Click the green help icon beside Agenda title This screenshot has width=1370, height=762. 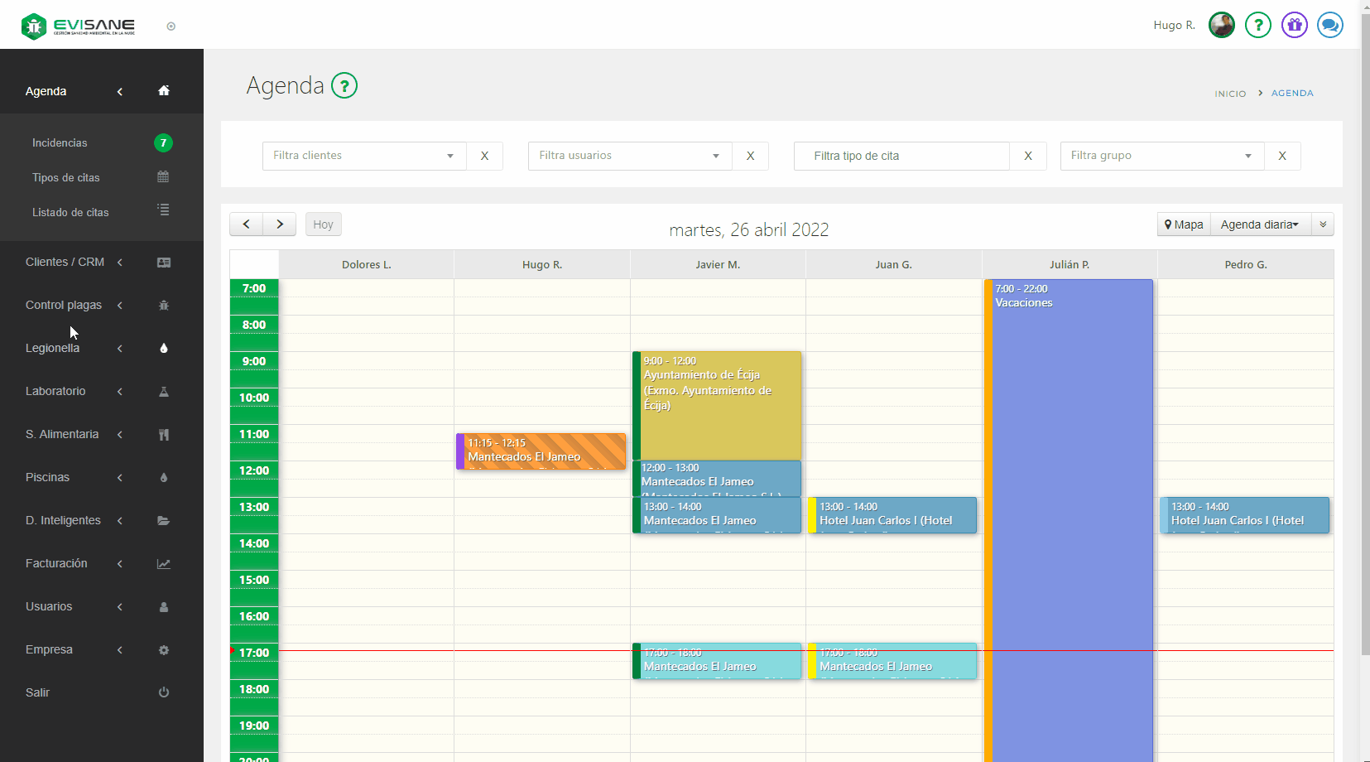(344, 85)
